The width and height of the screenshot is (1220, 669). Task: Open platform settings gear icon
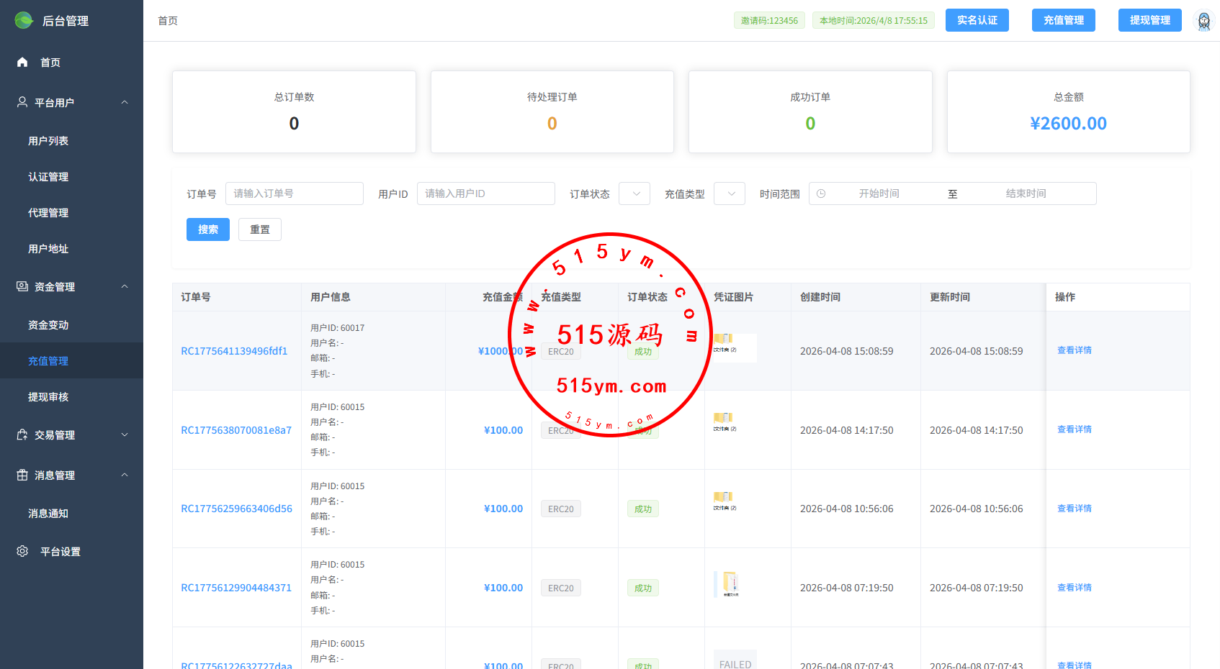coord(22,551)
